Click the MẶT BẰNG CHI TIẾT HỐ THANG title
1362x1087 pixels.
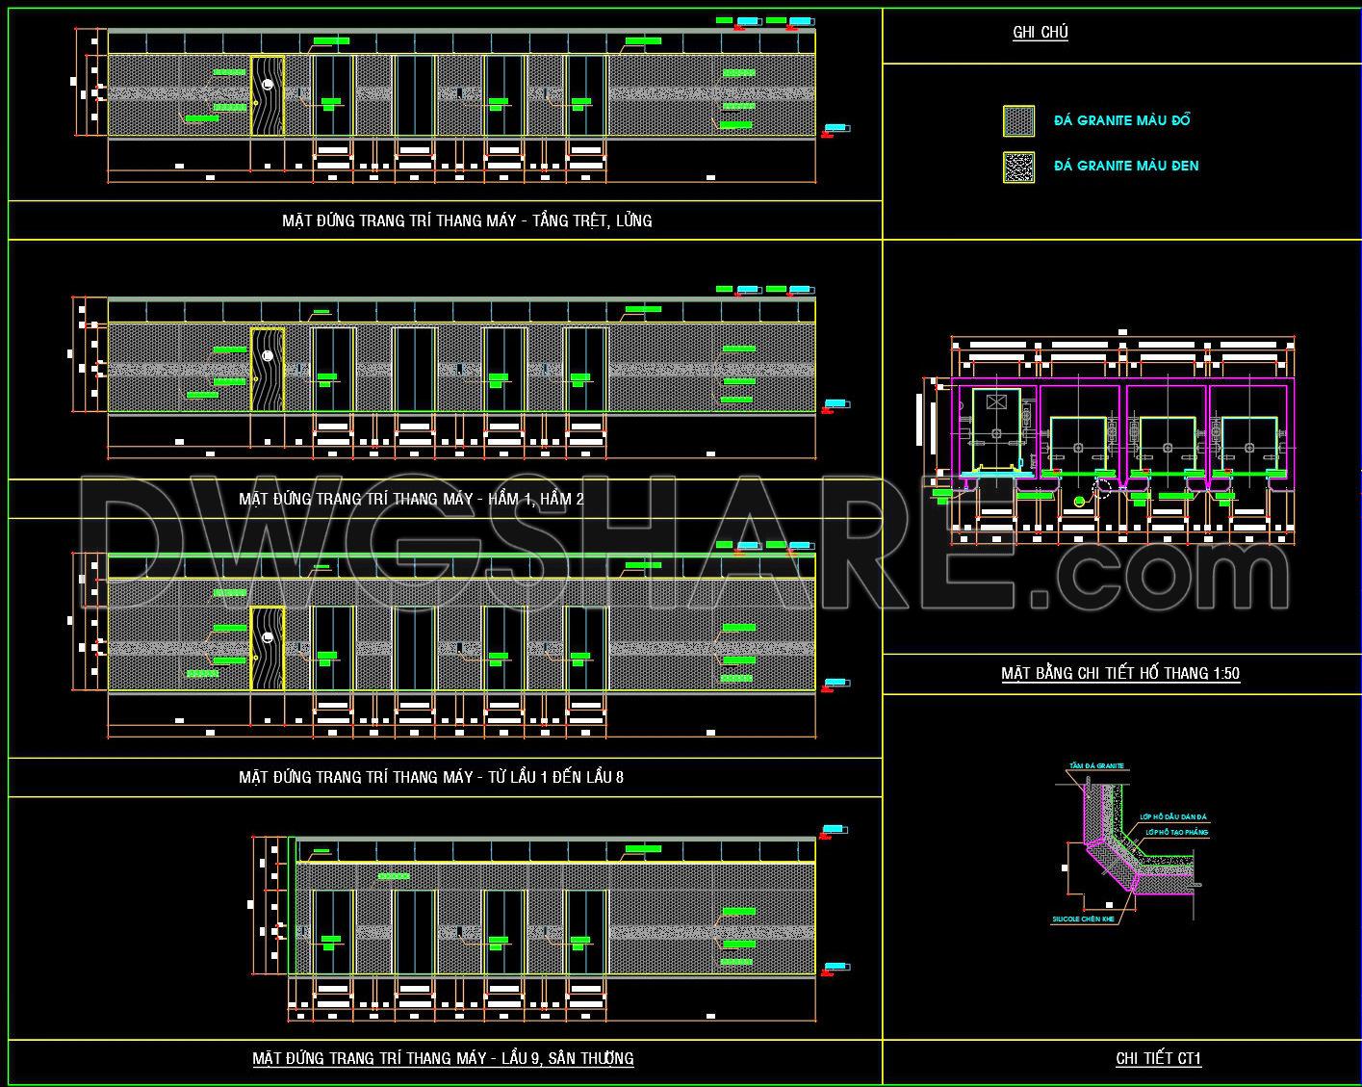(x=1120, y=673)
